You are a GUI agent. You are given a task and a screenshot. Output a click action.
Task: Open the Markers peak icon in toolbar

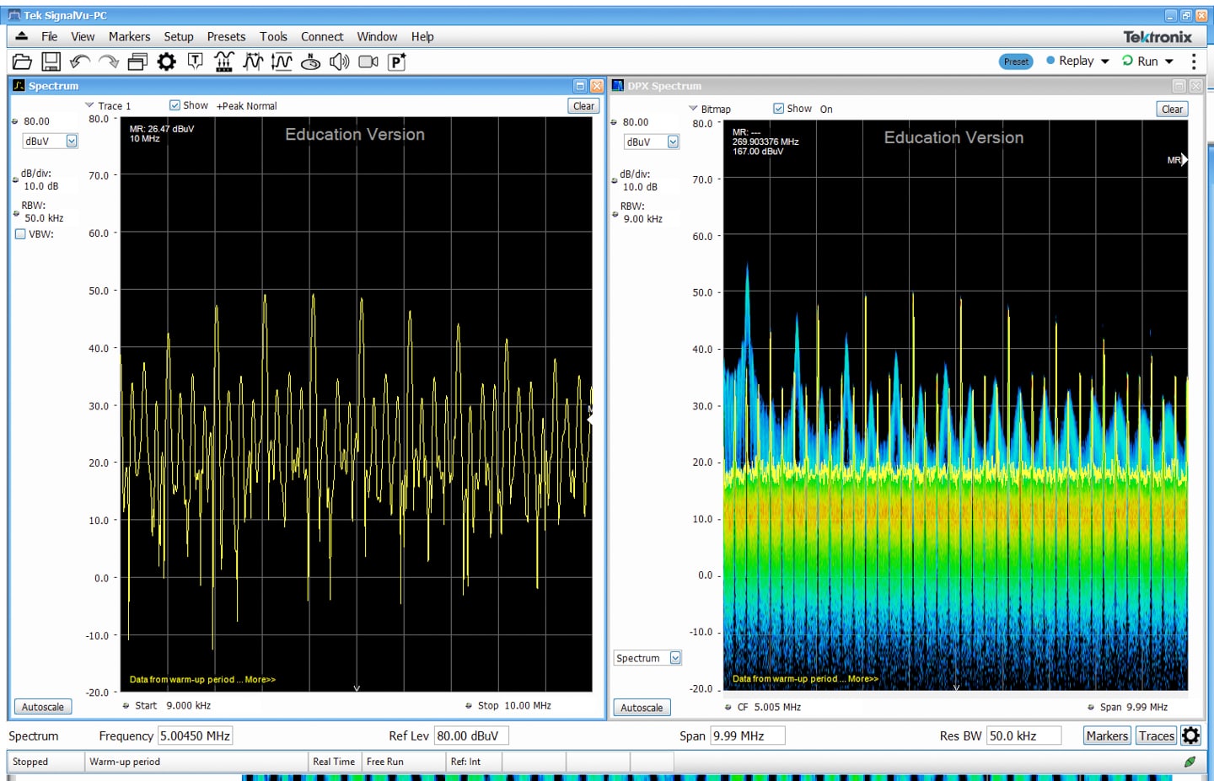(224, 62)
